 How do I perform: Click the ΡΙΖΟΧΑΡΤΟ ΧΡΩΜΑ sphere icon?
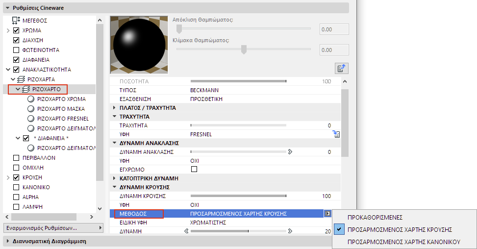click(x=31, y=99)
